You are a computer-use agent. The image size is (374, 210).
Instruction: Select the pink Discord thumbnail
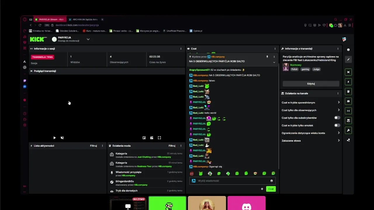coord(246,203)
